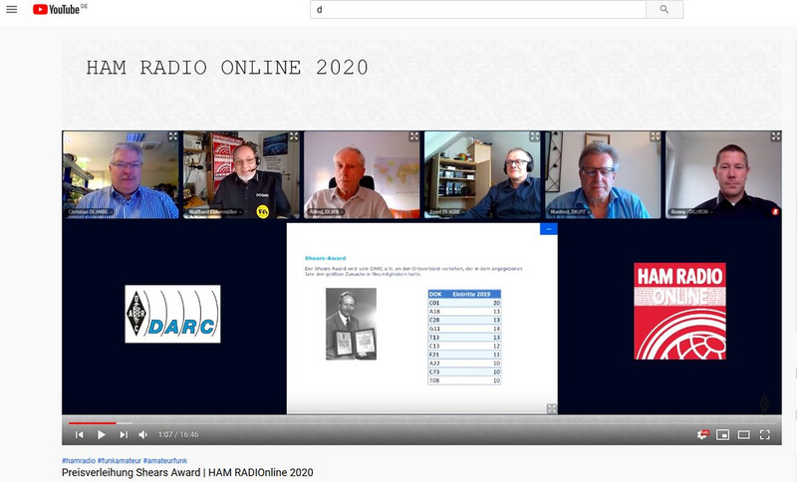This screenshot has height=482, width=797.
Task: Expand Manfred's participant video tile
Action: pyautogui.click(x=656, y=136)
